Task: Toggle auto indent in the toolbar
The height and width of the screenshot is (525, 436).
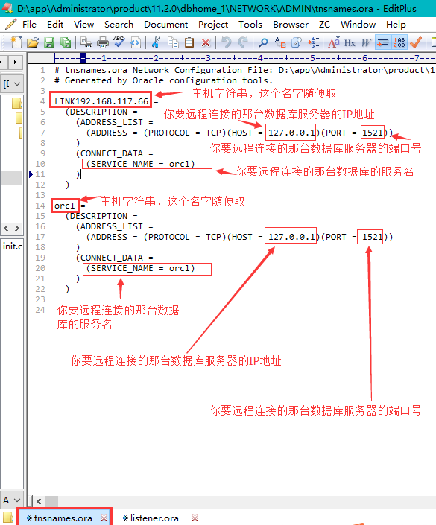Action: [383, 42]
